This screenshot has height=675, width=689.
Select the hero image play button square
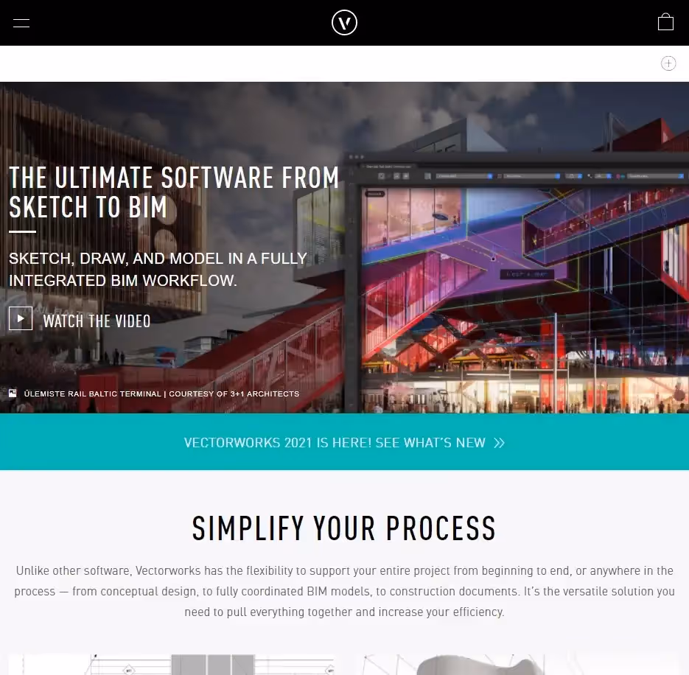click(x=21, y=318)
